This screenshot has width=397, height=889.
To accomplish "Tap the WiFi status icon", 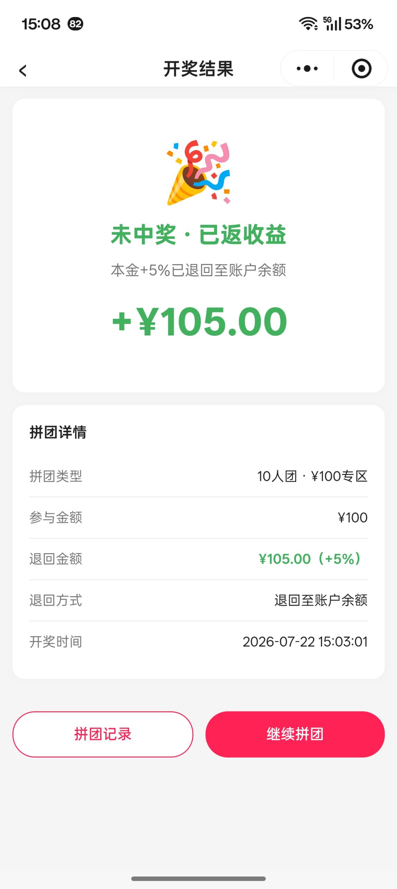I will click(308, 24).
